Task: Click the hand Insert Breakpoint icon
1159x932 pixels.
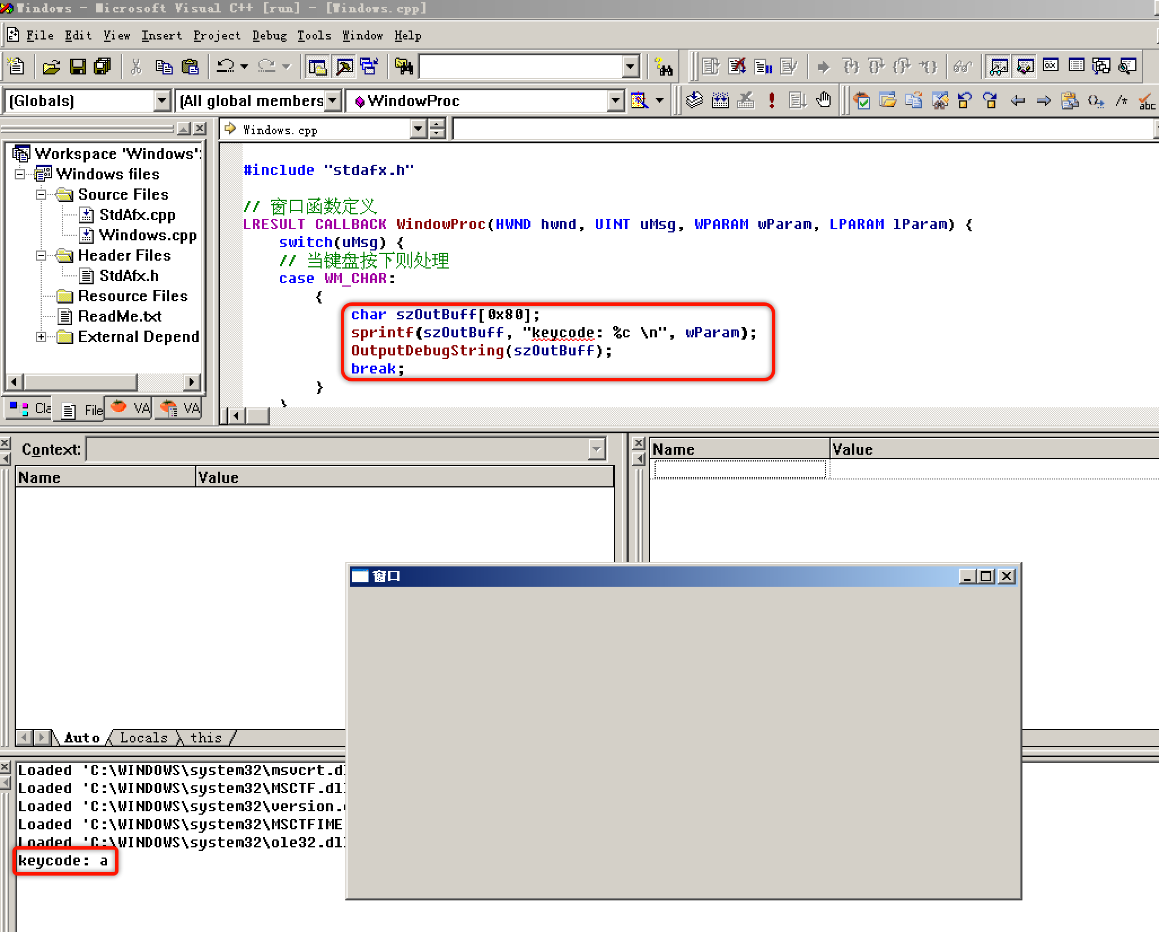Action: click(x=823, y=101)
